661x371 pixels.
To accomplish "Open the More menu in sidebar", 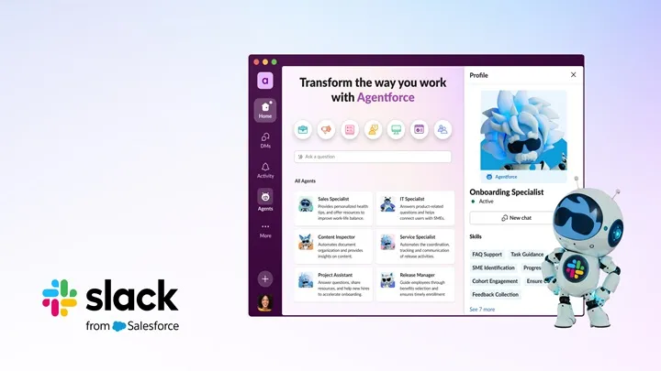I will (x=265, y=229).
